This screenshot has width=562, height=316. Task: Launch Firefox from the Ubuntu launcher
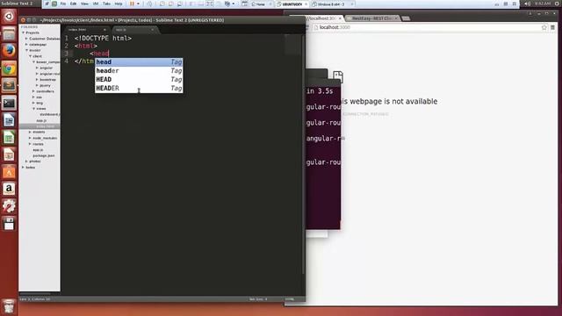(9, 51)
